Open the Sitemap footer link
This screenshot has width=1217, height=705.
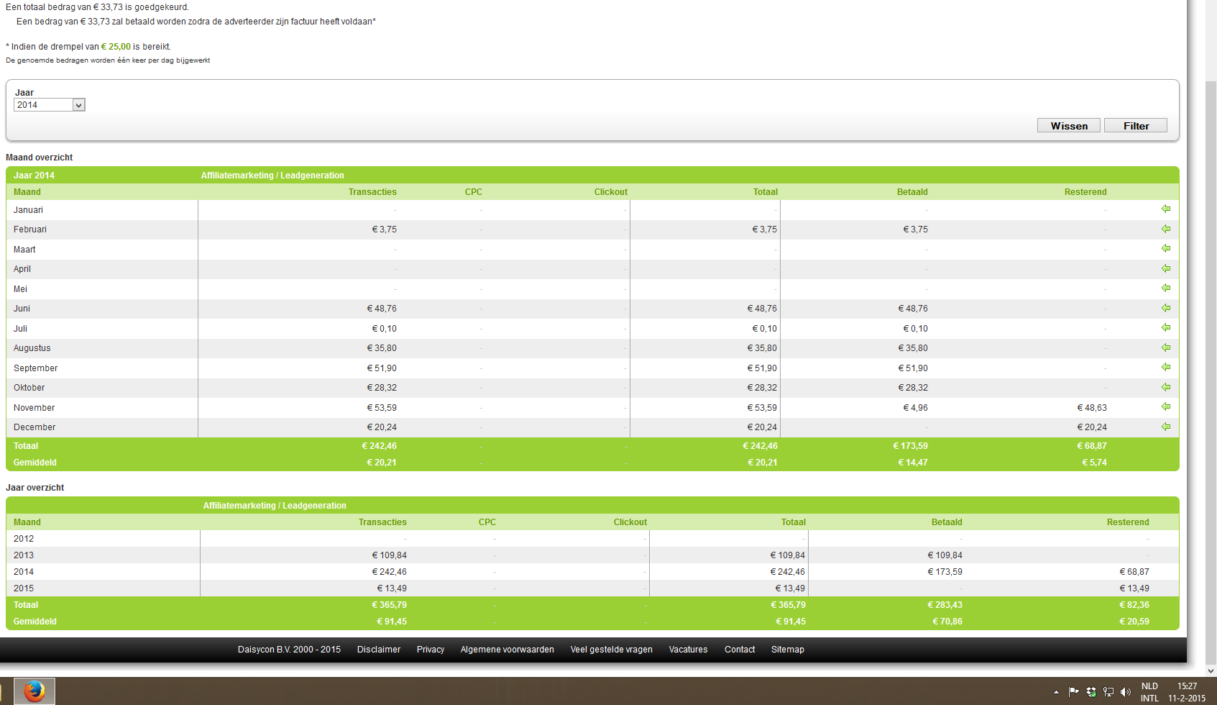tap(788, 650)
